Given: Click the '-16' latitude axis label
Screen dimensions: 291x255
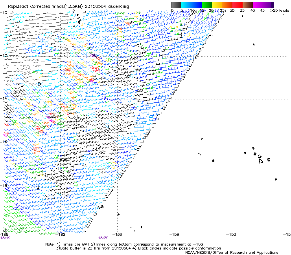Looking at the screenshot, I should click(x=4, y=142).
